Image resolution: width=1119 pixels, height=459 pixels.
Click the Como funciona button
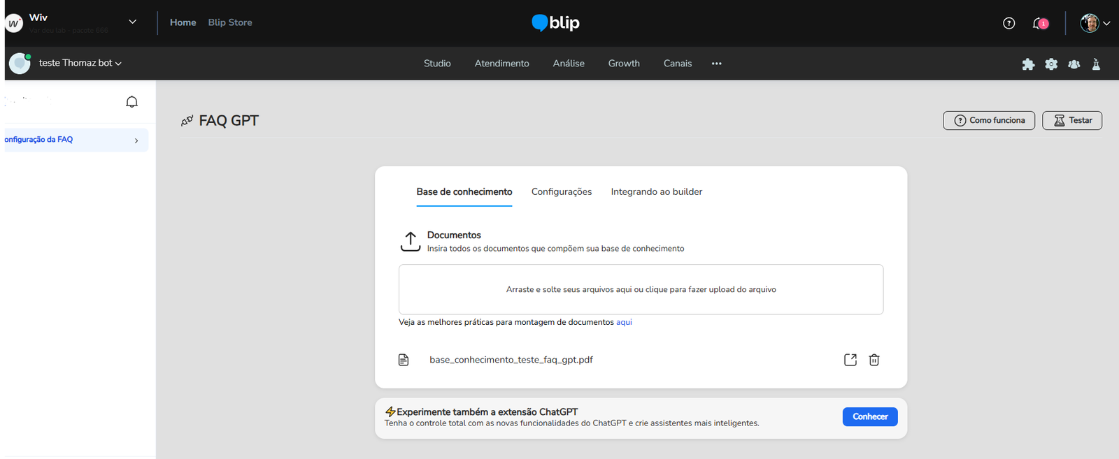coord(989,121)
